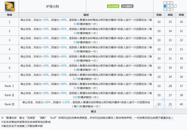The image size is (187, 130).
Task: Click description with 防御力+70%
Action: coord(86,77)
